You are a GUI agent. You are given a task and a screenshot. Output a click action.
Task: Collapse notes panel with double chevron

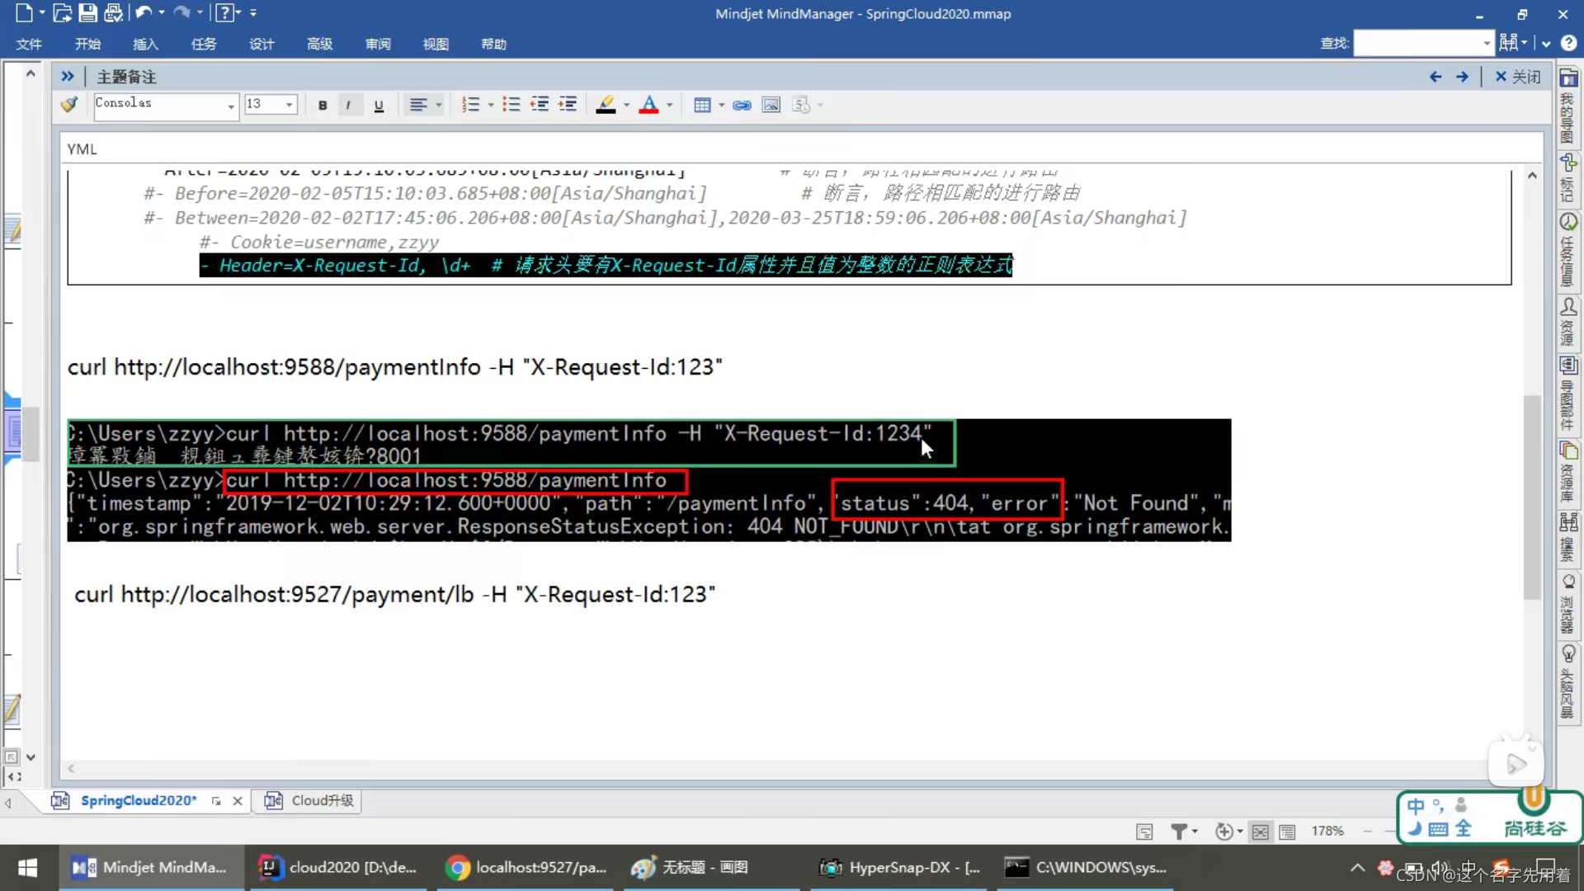coord(68,77)
